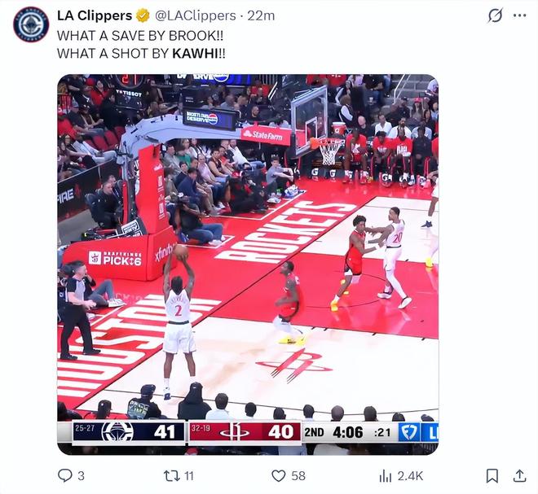Open view analytics bar chart icon
The height and width of the screenshot is (494, 538).
pyautogui.click(x=386, y=476)
